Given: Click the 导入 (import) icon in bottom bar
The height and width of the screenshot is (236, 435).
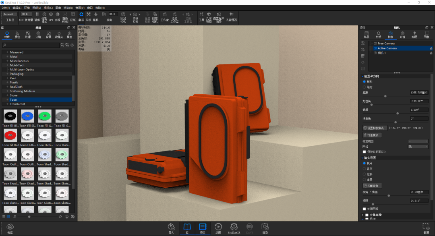Looking at the screenshot, I should 172,228.
